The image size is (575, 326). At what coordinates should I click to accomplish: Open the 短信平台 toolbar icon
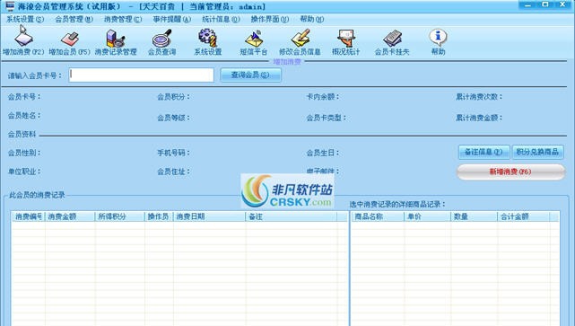click(253, 42)
